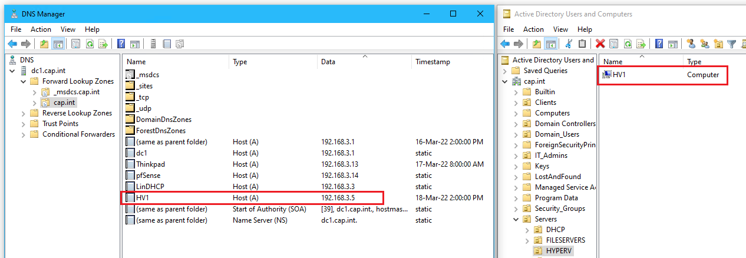Open Help in Active Directory toolbar
The height and width of the screenshot is (258, 746).
[x=659, y=44]
